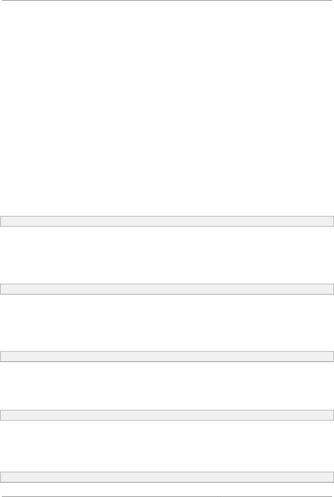Select the third gray box from top
This screenshot has width=334, height=497.
click(167, 356)
